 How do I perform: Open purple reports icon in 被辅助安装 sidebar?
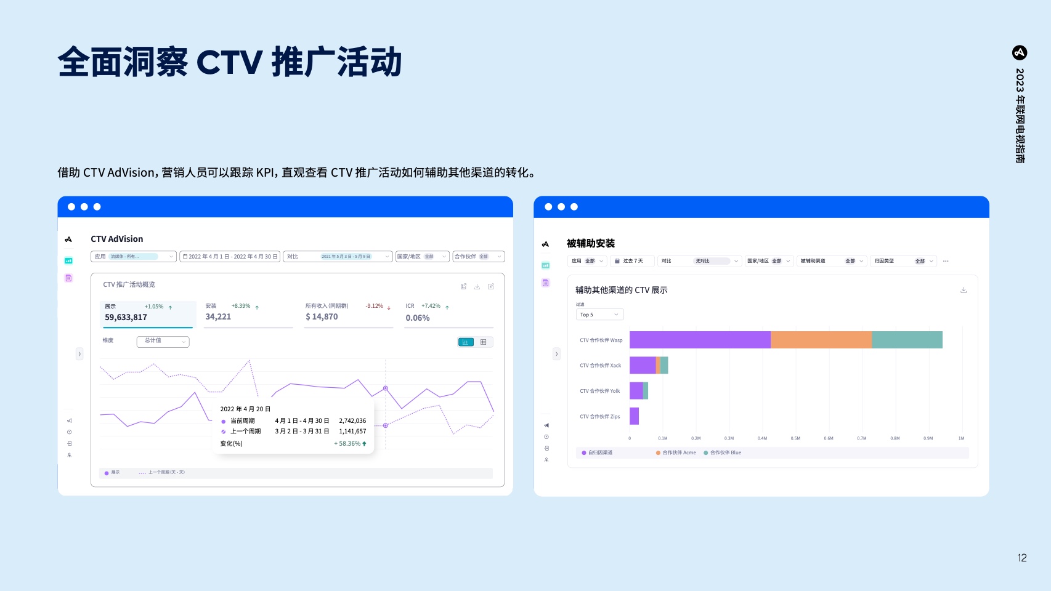[x=545, y=283]
